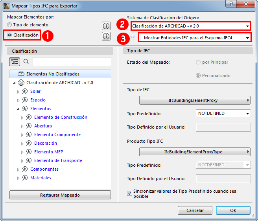Select Tipo de elemento radio button
The width and height of the screenshot is (258, 221).
9,25
